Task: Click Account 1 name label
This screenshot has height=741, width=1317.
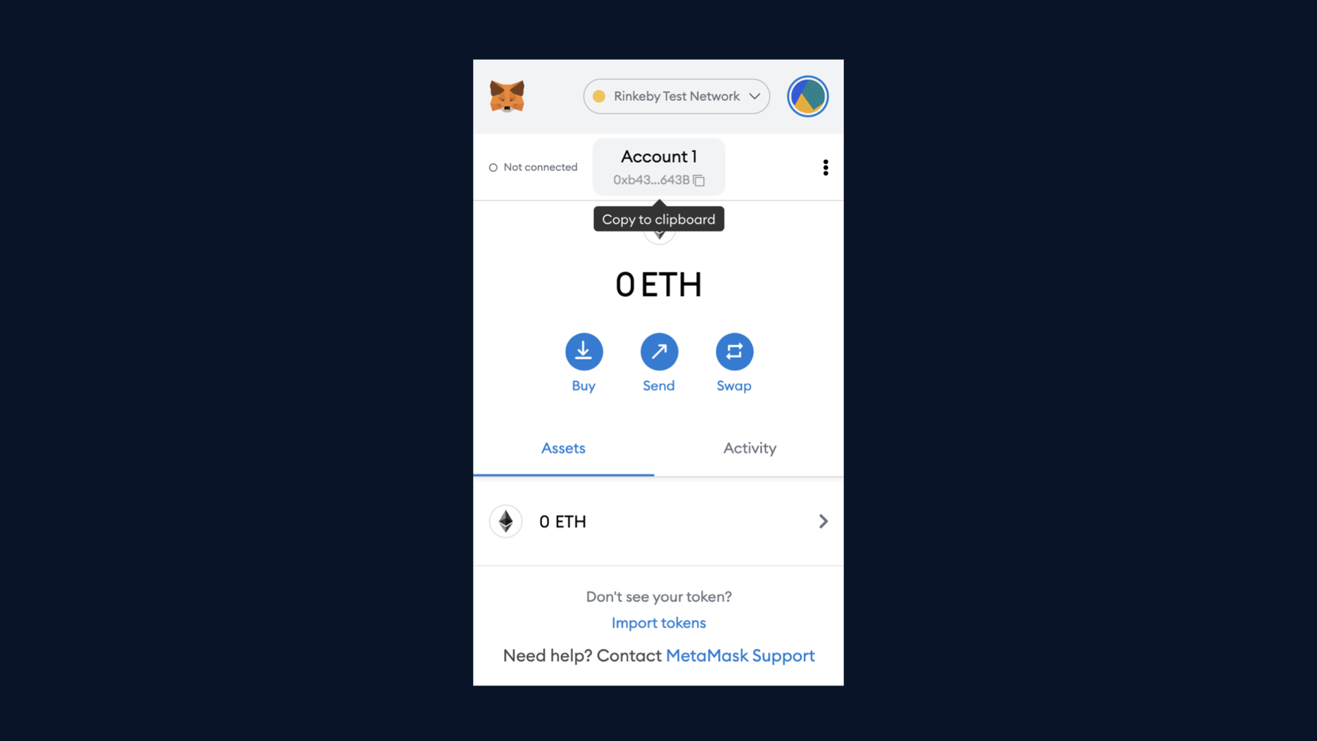Action: tap(658, 156)
